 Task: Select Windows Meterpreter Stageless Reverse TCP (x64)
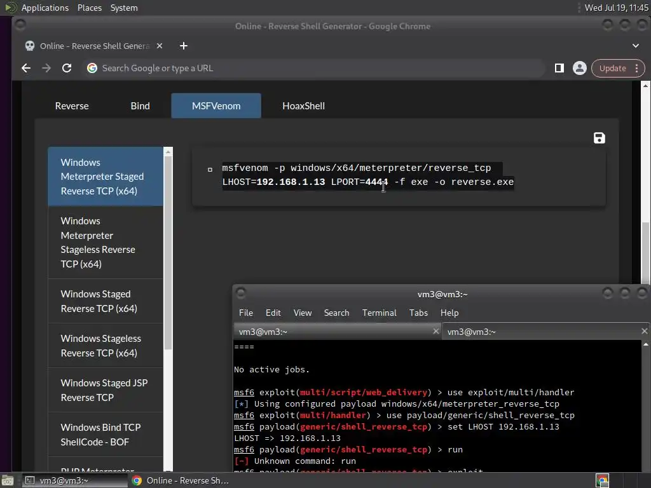pos(106,242)
